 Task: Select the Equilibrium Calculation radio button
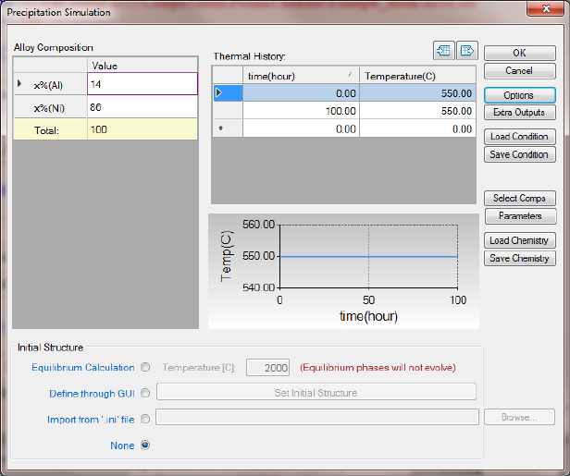(x=145, y=367)
